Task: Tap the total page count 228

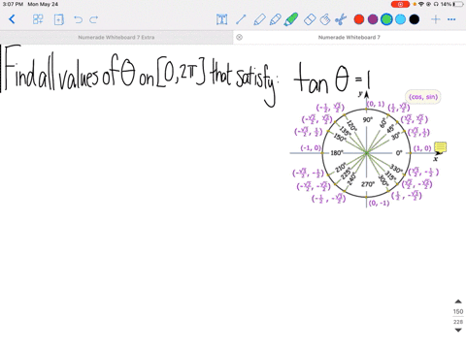Action: pyautogui.click(x=458, y=322)
